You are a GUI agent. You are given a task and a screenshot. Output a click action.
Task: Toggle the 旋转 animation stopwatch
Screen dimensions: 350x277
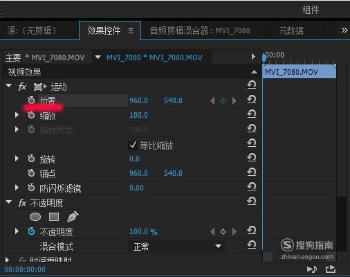pyautogui.click(x=31, y=159)
